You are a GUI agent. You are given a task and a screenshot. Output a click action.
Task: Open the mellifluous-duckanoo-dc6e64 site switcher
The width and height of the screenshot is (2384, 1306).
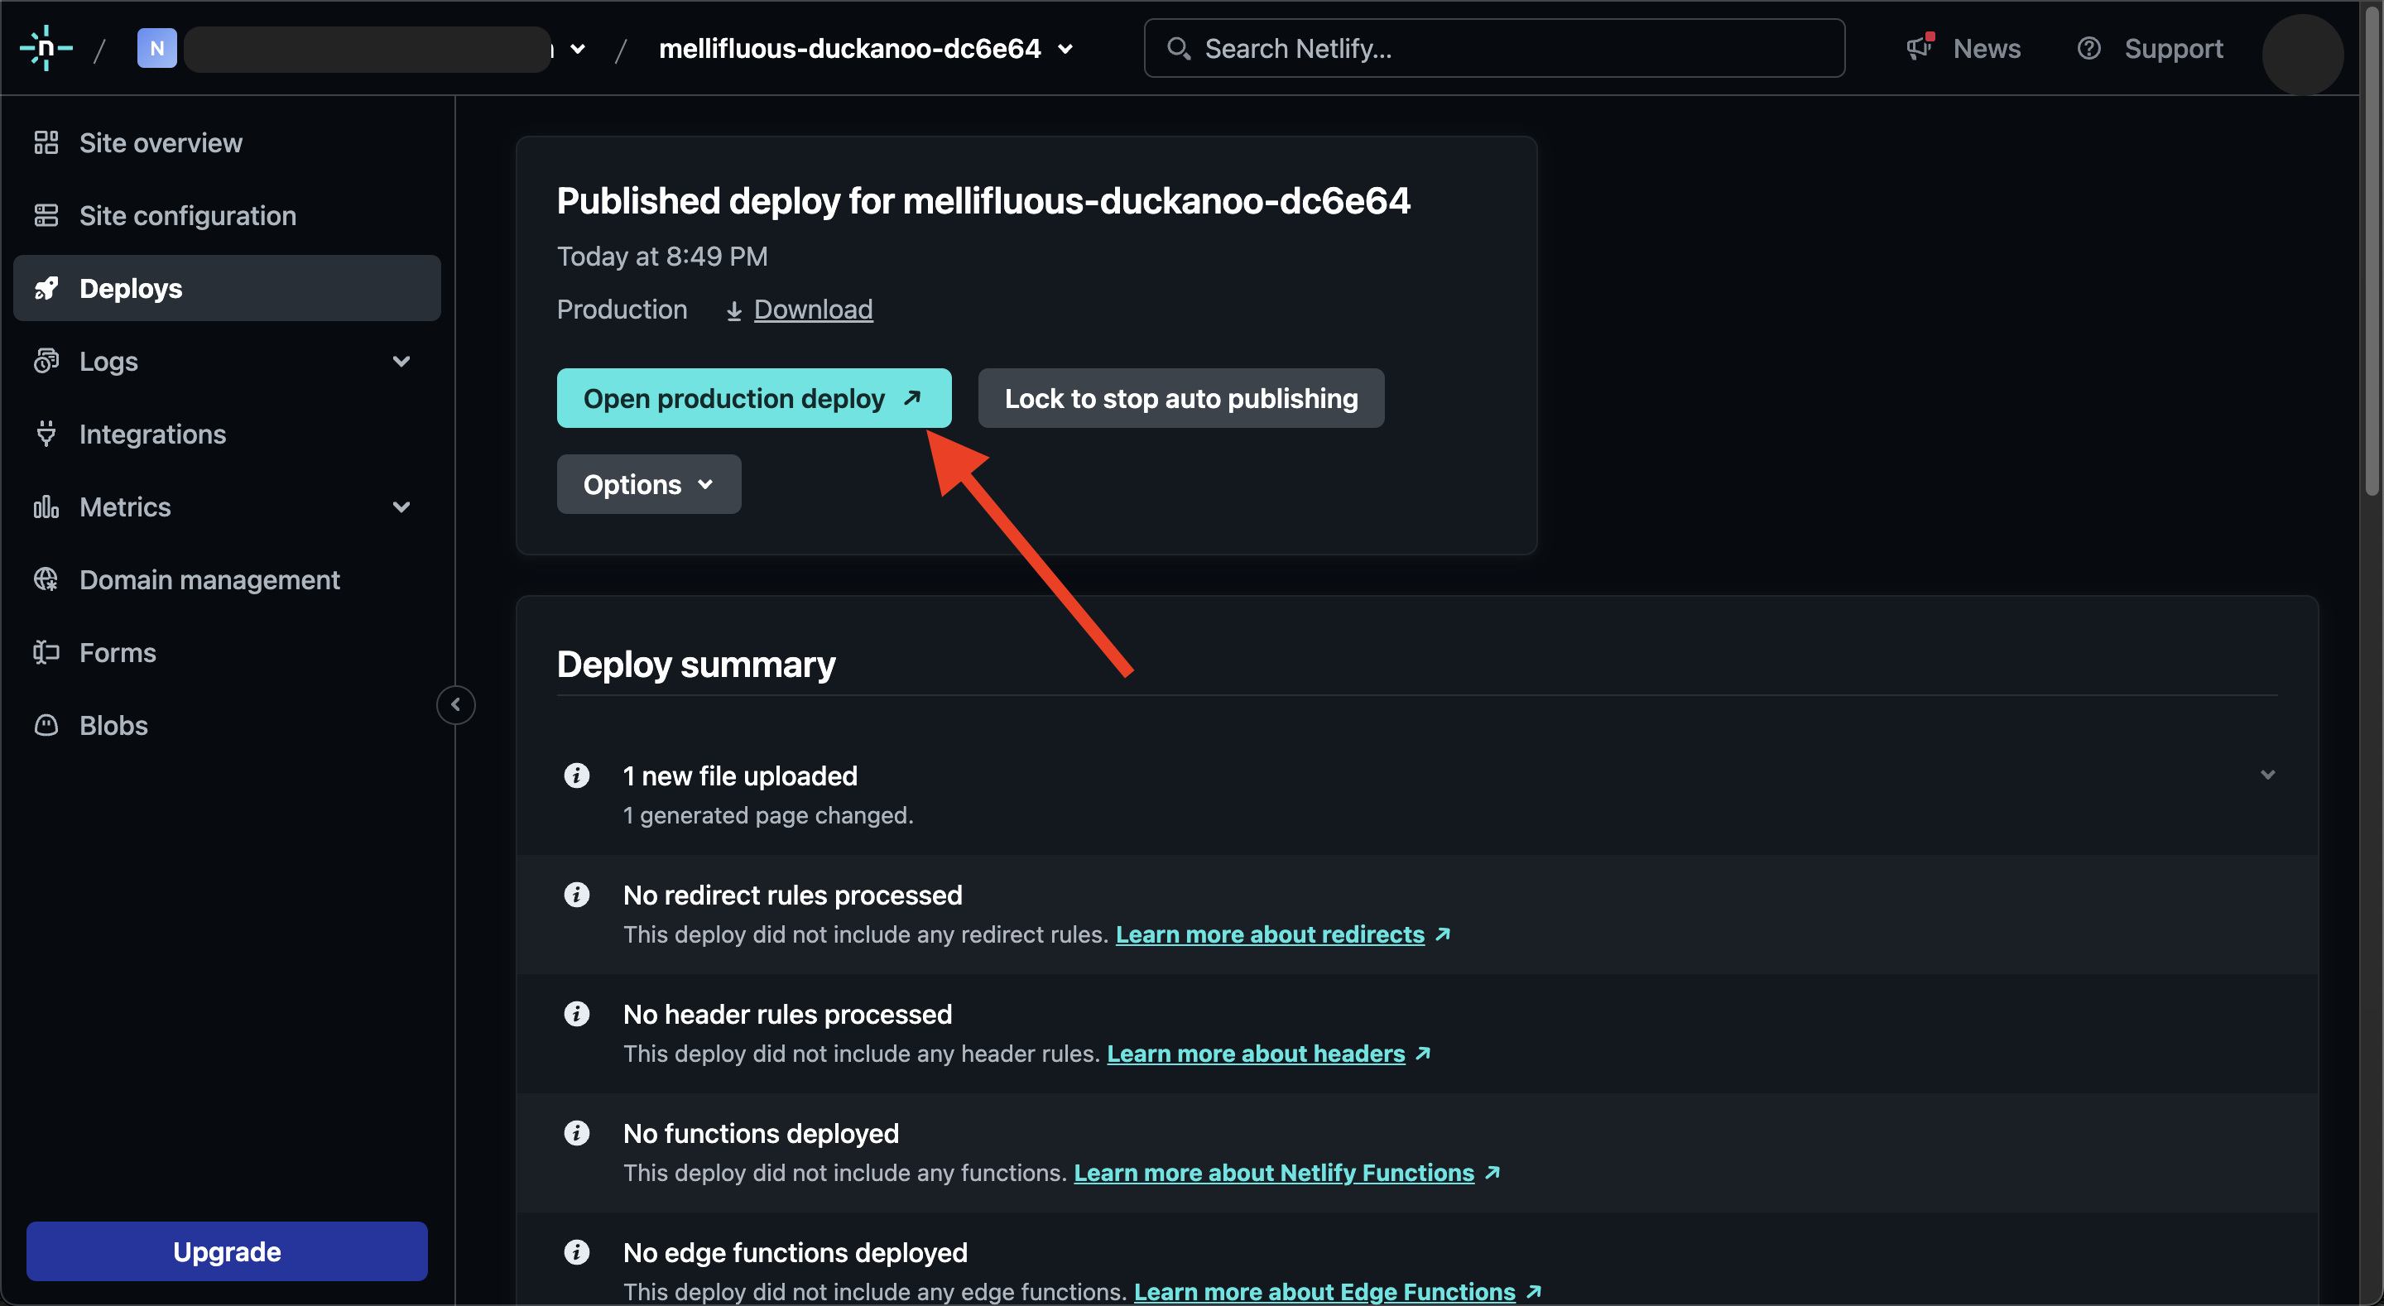coord(866,48)
